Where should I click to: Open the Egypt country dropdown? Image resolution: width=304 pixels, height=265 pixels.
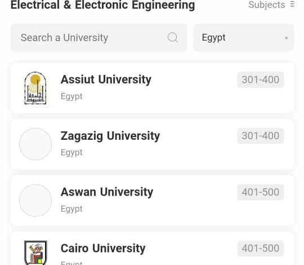[244, 38]
